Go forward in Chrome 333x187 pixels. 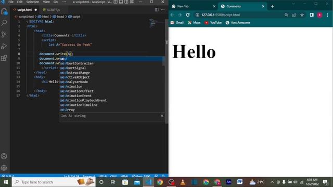click(180, 15)
